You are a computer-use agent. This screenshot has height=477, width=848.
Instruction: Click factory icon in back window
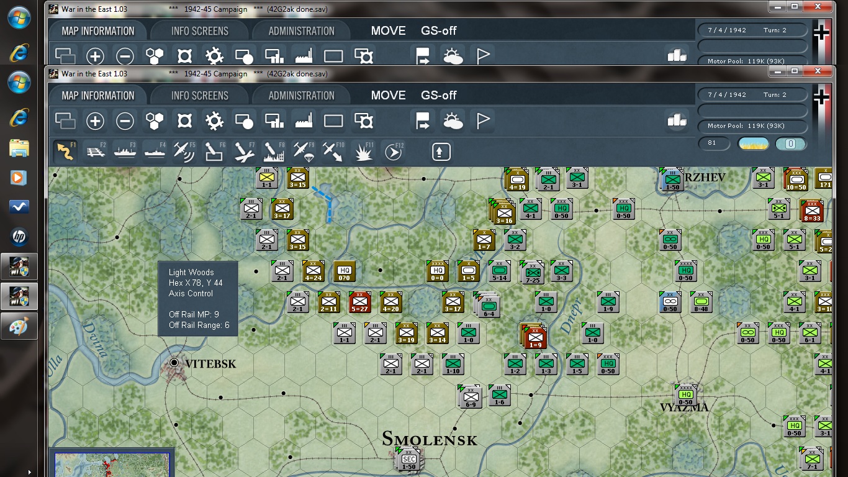point(304,57)
